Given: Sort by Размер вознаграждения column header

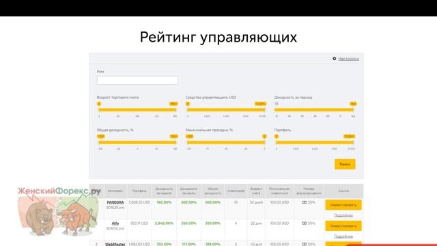Looking at the screenshot, I should click(309, 191).
